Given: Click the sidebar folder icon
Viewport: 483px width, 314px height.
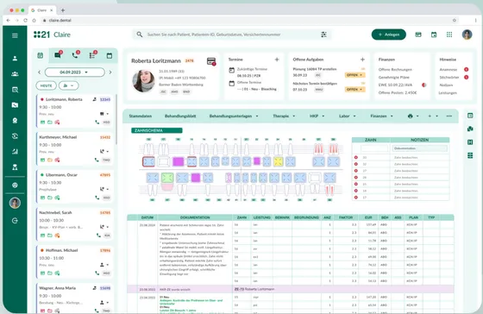Looking at the screenshot, I should coord(15,105).
